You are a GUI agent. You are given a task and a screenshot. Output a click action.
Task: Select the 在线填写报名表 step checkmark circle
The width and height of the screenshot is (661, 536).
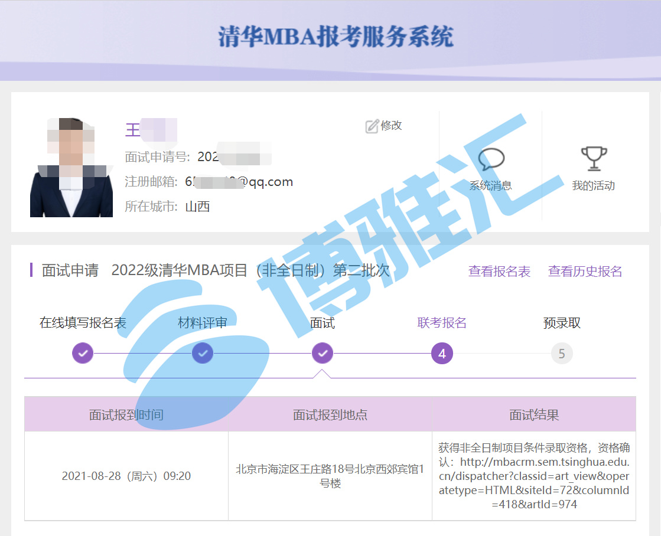pos(83,353)
